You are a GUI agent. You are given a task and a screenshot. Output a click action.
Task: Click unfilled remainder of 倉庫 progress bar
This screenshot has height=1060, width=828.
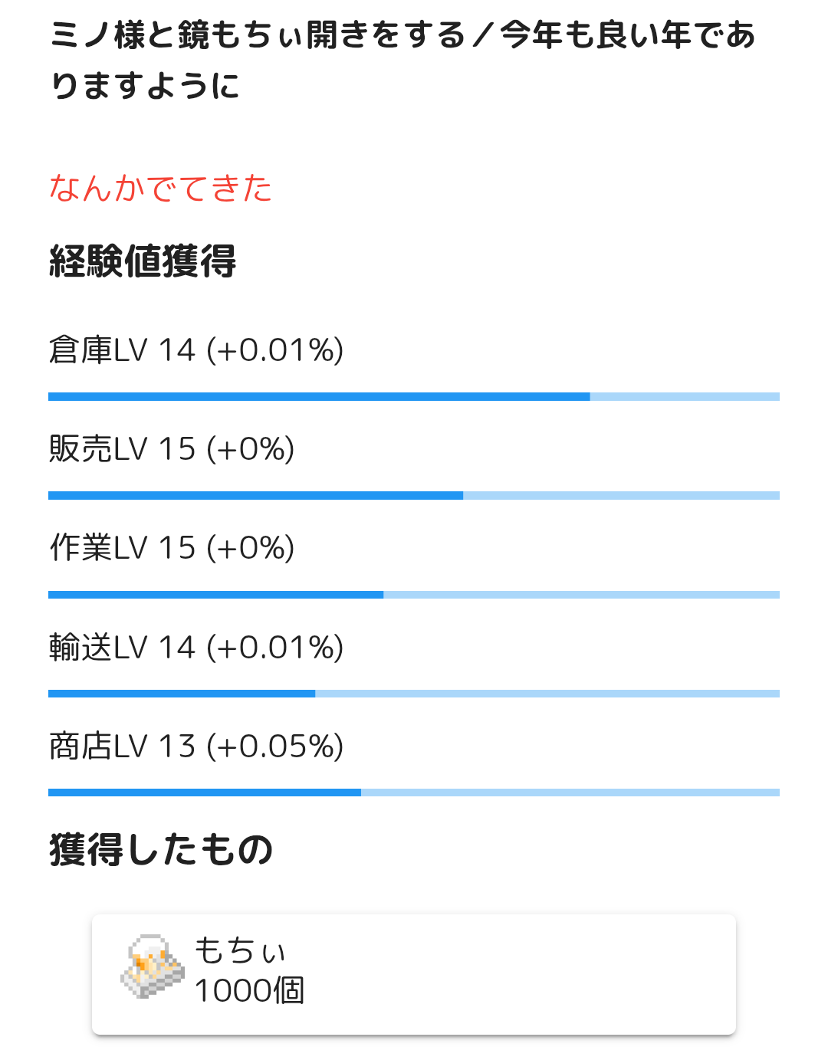point(685,397)
